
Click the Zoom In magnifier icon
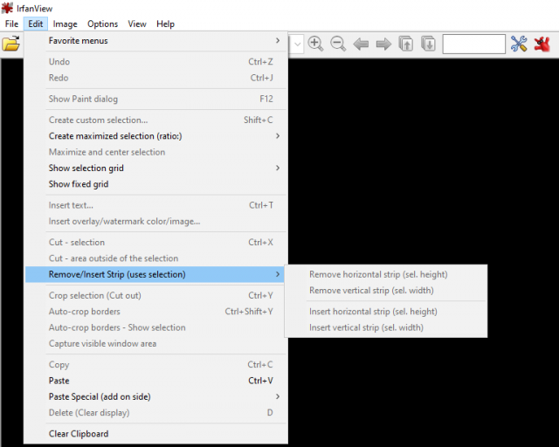(315, 44)
